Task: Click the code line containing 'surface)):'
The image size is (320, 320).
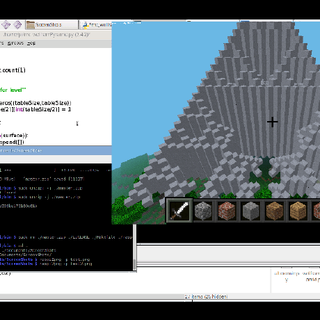Action: point(14,136)
